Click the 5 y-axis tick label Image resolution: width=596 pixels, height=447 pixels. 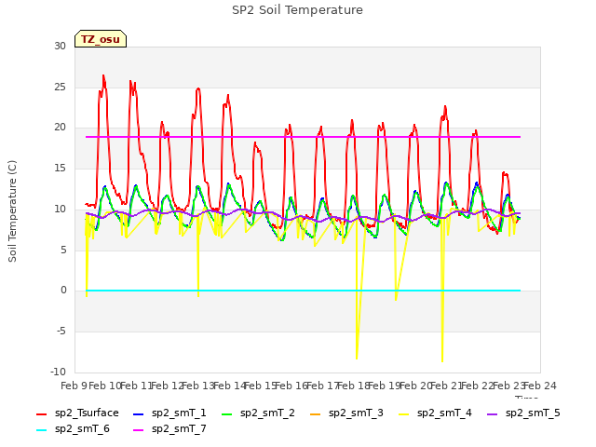pos(63,250)
